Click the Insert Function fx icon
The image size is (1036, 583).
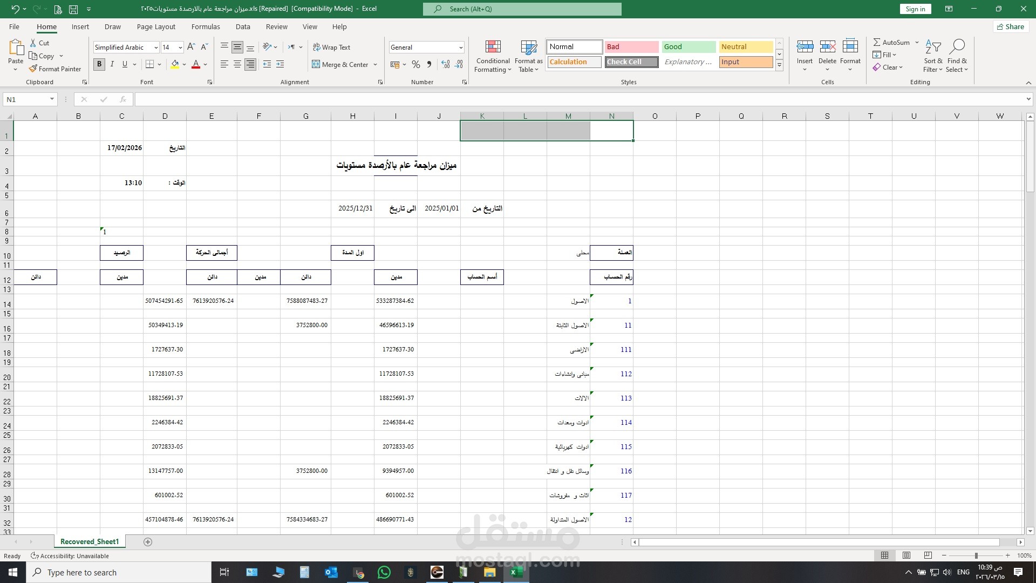click(123, 99)
